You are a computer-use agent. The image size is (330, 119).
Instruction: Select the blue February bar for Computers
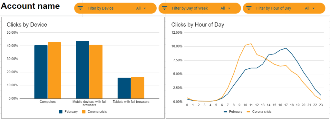[41, 72]
